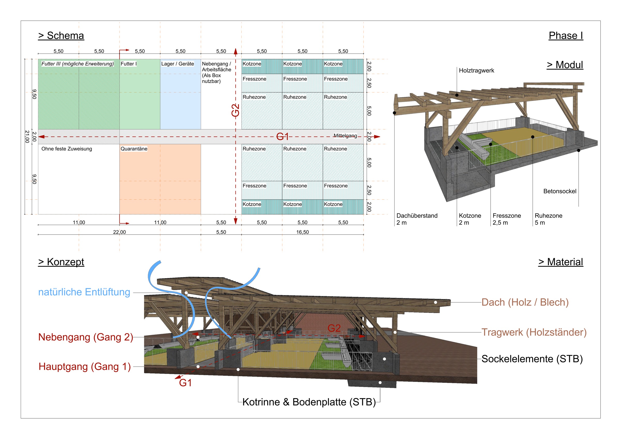Click the red 'G2' axis label in the plan
The height and width of the screenshot is (439, 621).
(x=235, y=110)
